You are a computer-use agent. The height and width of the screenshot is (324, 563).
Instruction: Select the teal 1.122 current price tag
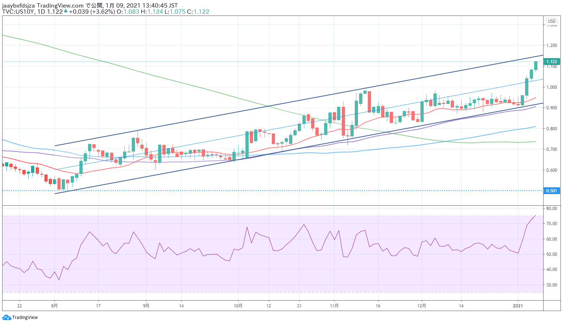(x=551, y=62)
